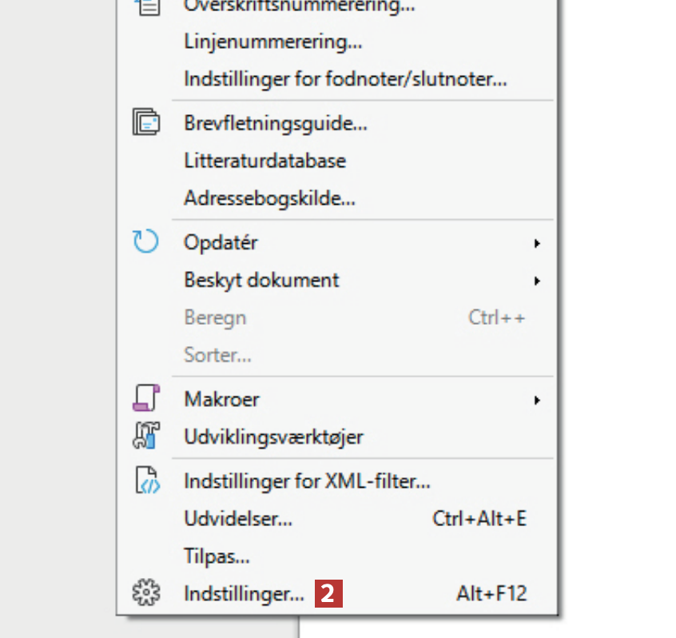Click the Beskyt dokument entry
This screenshot has height=638, width=676.
(261, 281)
